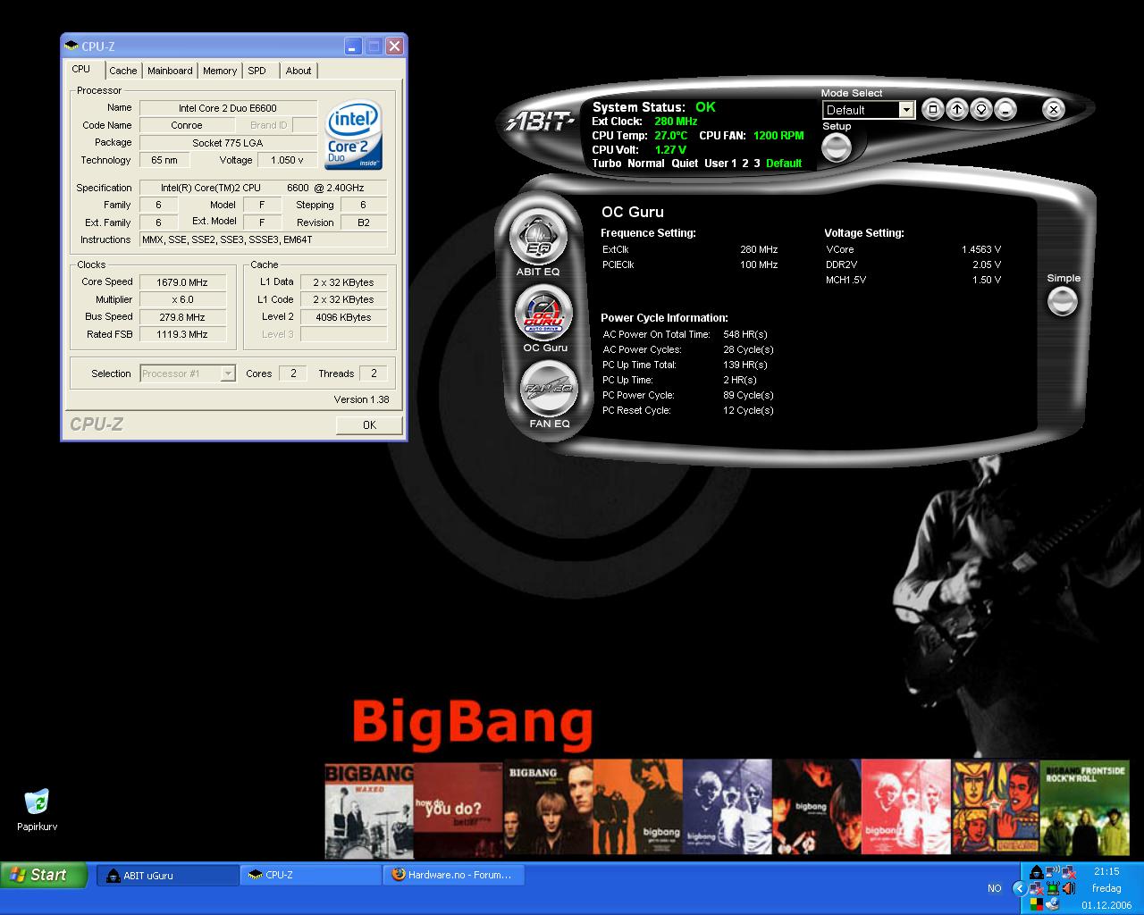Select the OC Guru panel icon
The width and height of the screenshot is (1144, 915).
pyautogui.click(x=543, y=314)
